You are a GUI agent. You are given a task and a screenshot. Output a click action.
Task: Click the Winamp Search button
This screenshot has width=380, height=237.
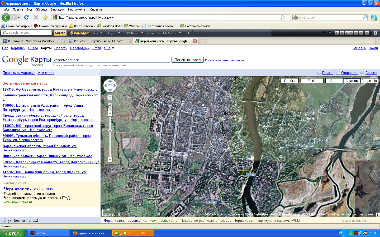[x=60, y=33]
